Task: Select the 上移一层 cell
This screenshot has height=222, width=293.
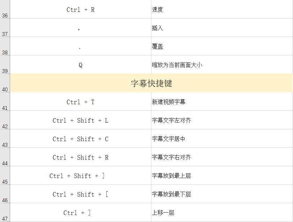Action: coord(221,213)
